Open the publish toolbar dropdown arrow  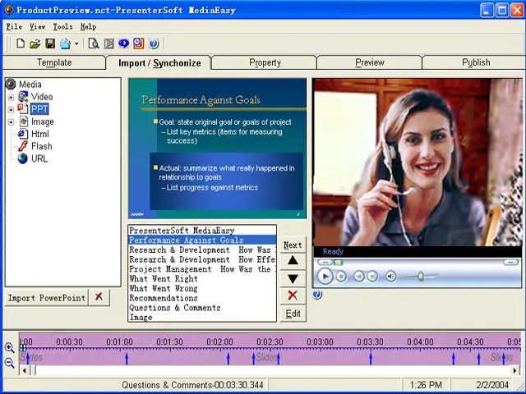(76, 44)
